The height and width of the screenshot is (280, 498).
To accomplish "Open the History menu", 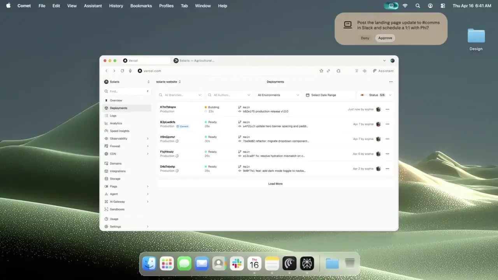I will 116,6.
